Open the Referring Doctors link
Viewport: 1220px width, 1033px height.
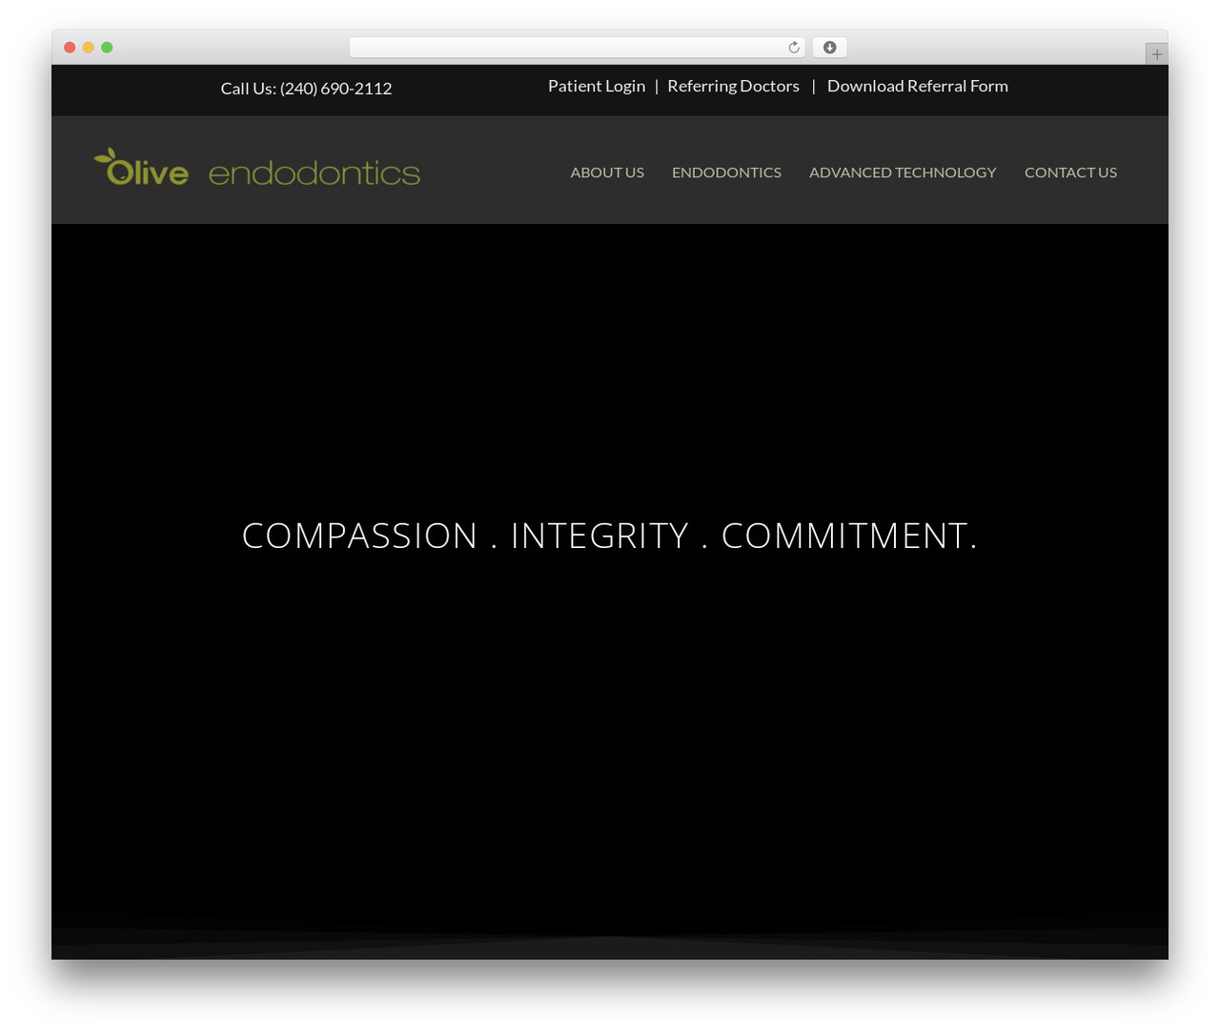pyautogui.click(x=733, y=86)
